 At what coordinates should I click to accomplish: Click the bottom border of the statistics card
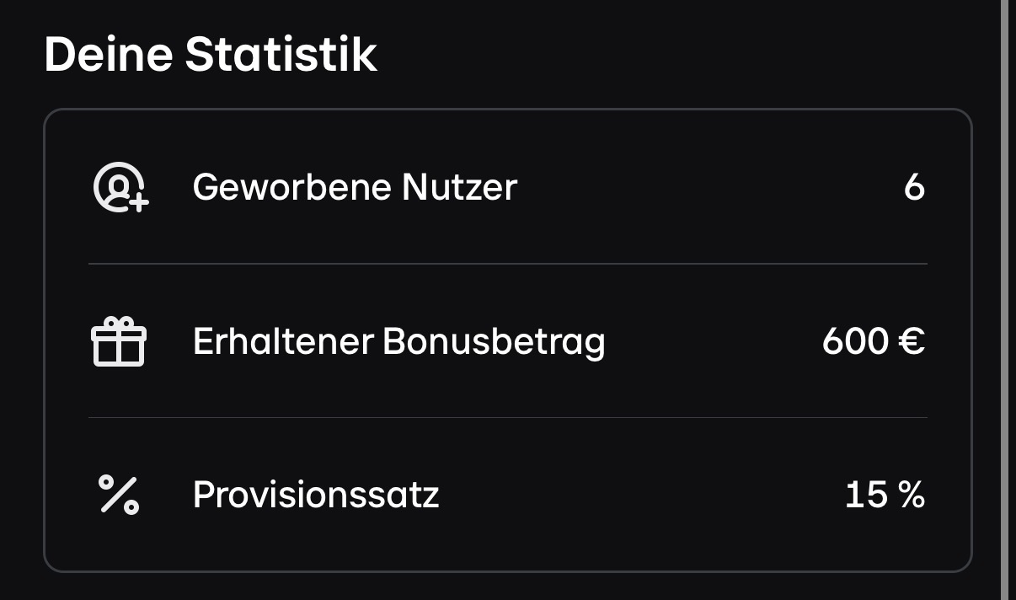point(508,571)
